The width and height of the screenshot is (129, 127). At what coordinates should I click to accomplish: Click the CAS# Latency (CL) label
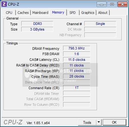tap(44, 60)
